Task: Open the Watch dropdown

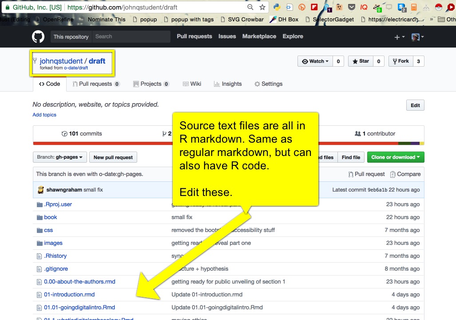Action: coord(315,61)
